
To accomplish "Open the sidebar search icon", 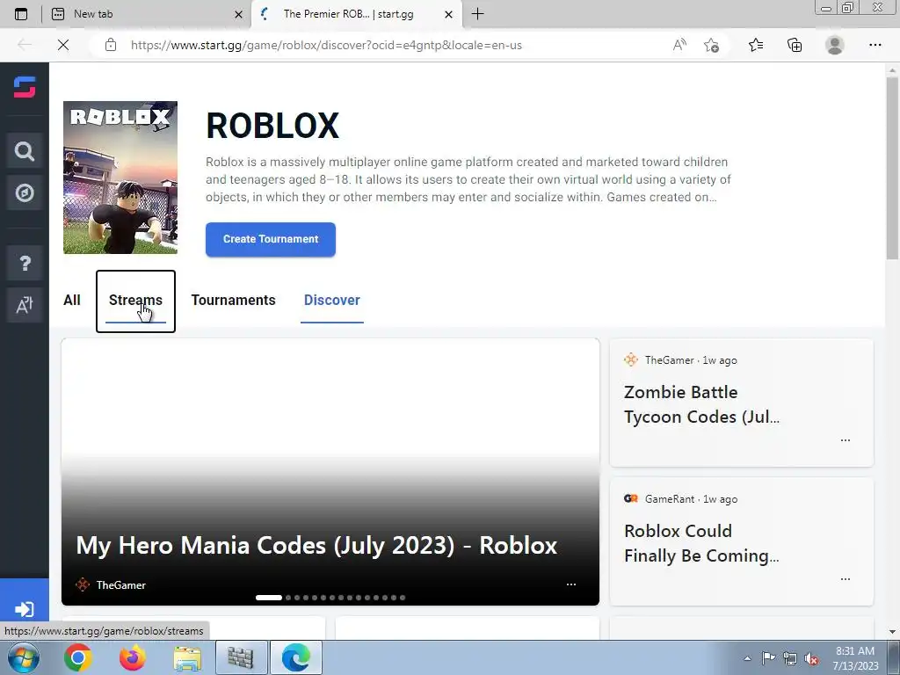I will coord(24,151).
